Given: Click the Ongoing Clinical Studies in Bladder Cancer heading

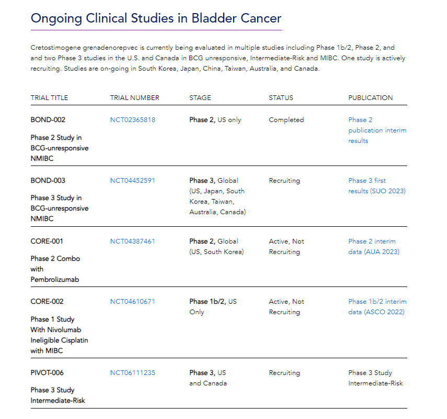Looking at the screenshot, I should [156, 18].
